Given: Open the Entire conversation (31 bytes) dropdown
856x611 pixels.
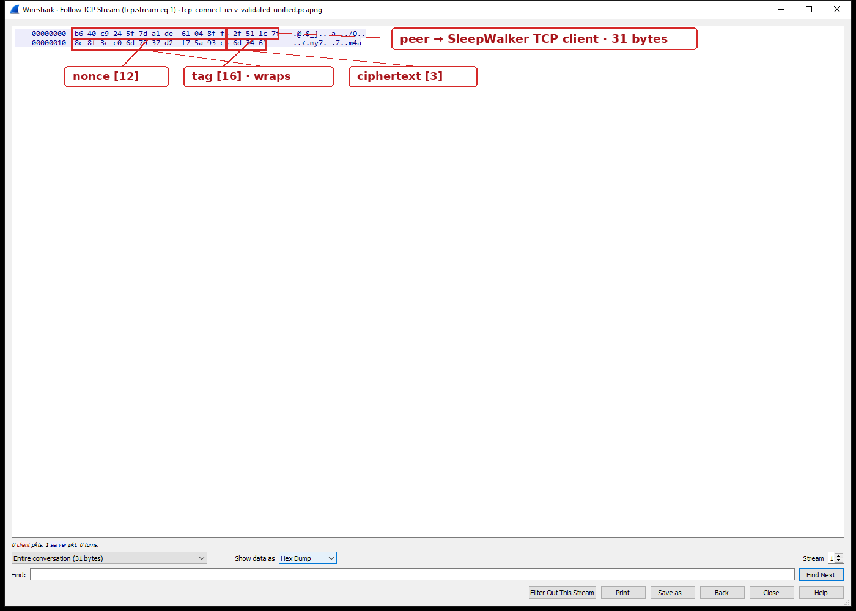Looking at the screenshot, I should point(109,558).
